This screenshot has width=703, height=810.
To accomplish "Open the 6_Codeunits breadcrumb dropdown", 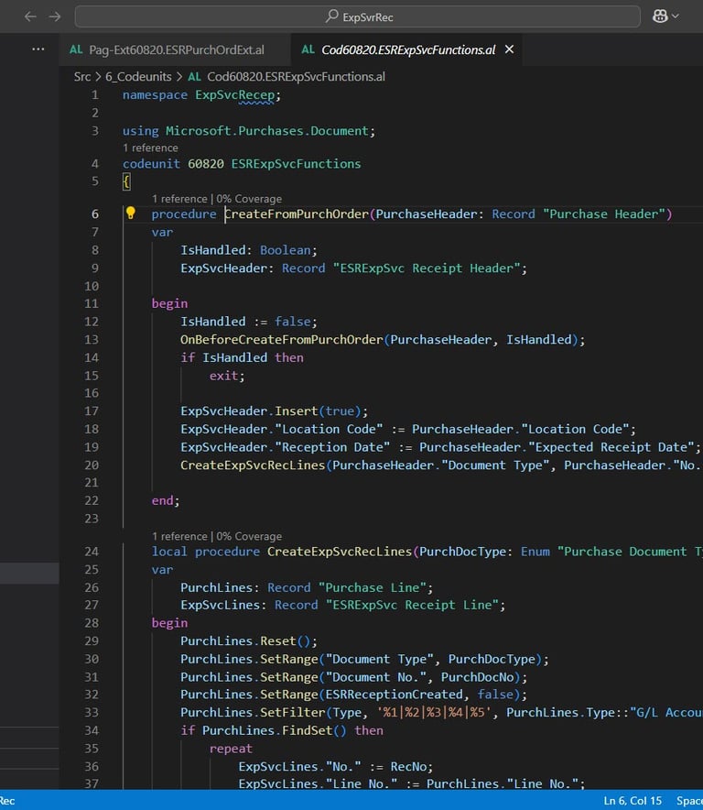I will pos(141,77).
